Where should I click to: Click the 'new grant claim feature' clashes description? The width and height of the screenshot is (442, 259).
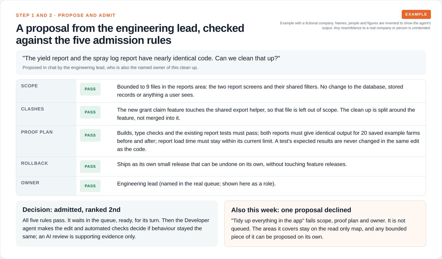(x=266, y=114)
